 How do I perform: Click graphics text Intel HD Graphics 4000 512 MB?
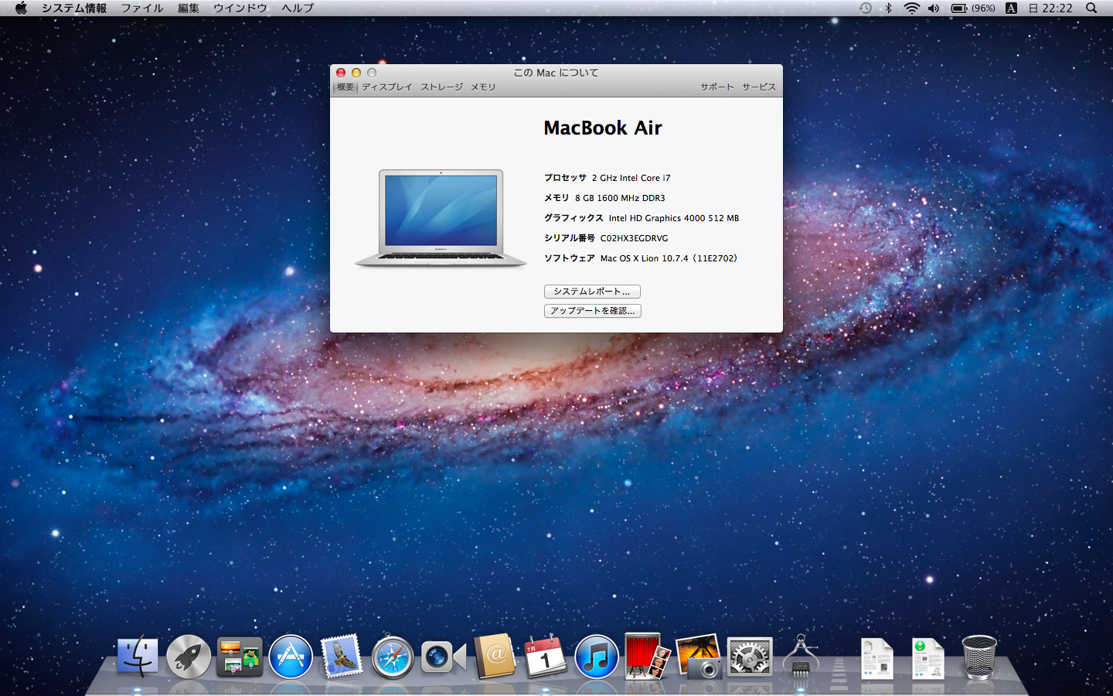point(674,218)
